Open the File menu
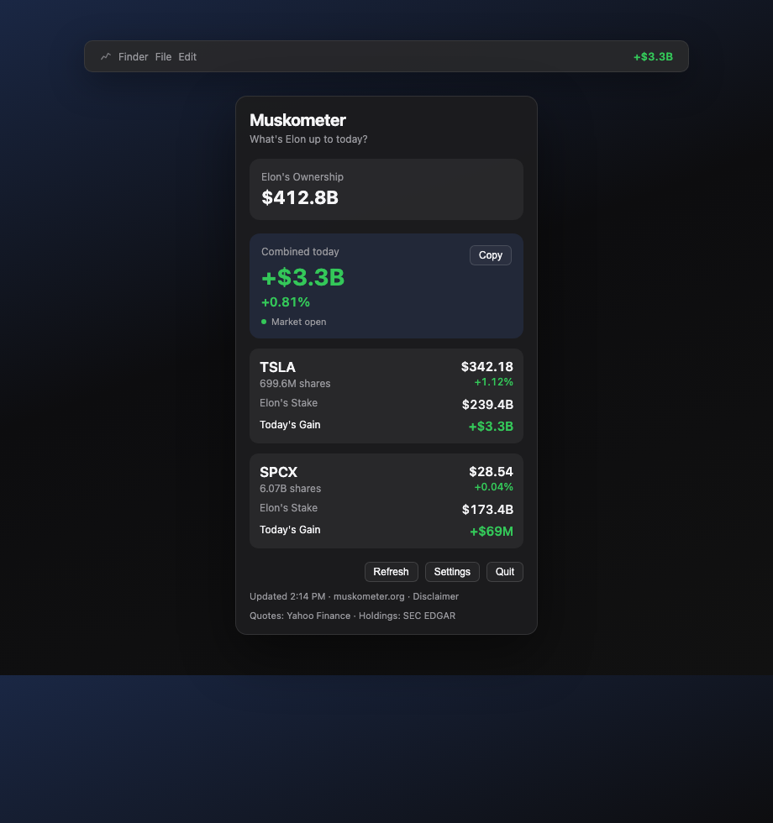 point(163,57)
